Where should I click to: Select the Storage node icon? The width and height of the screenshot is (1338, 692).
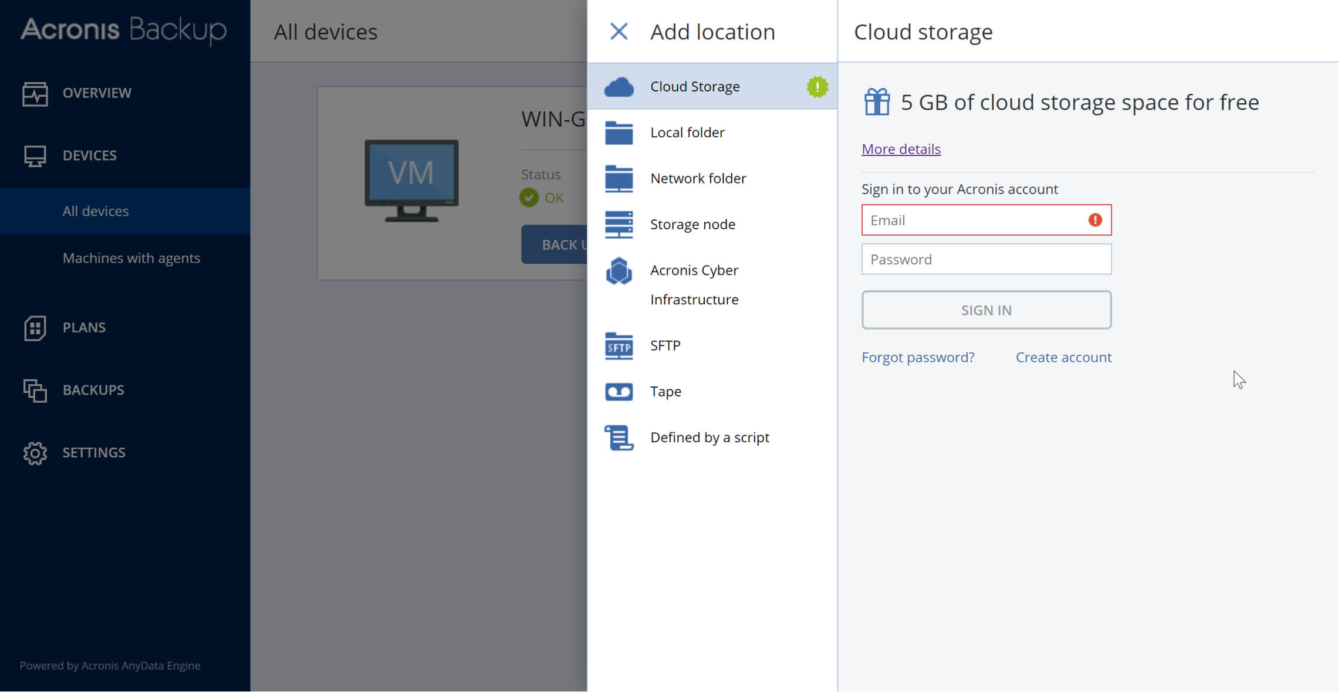point(619,224)
